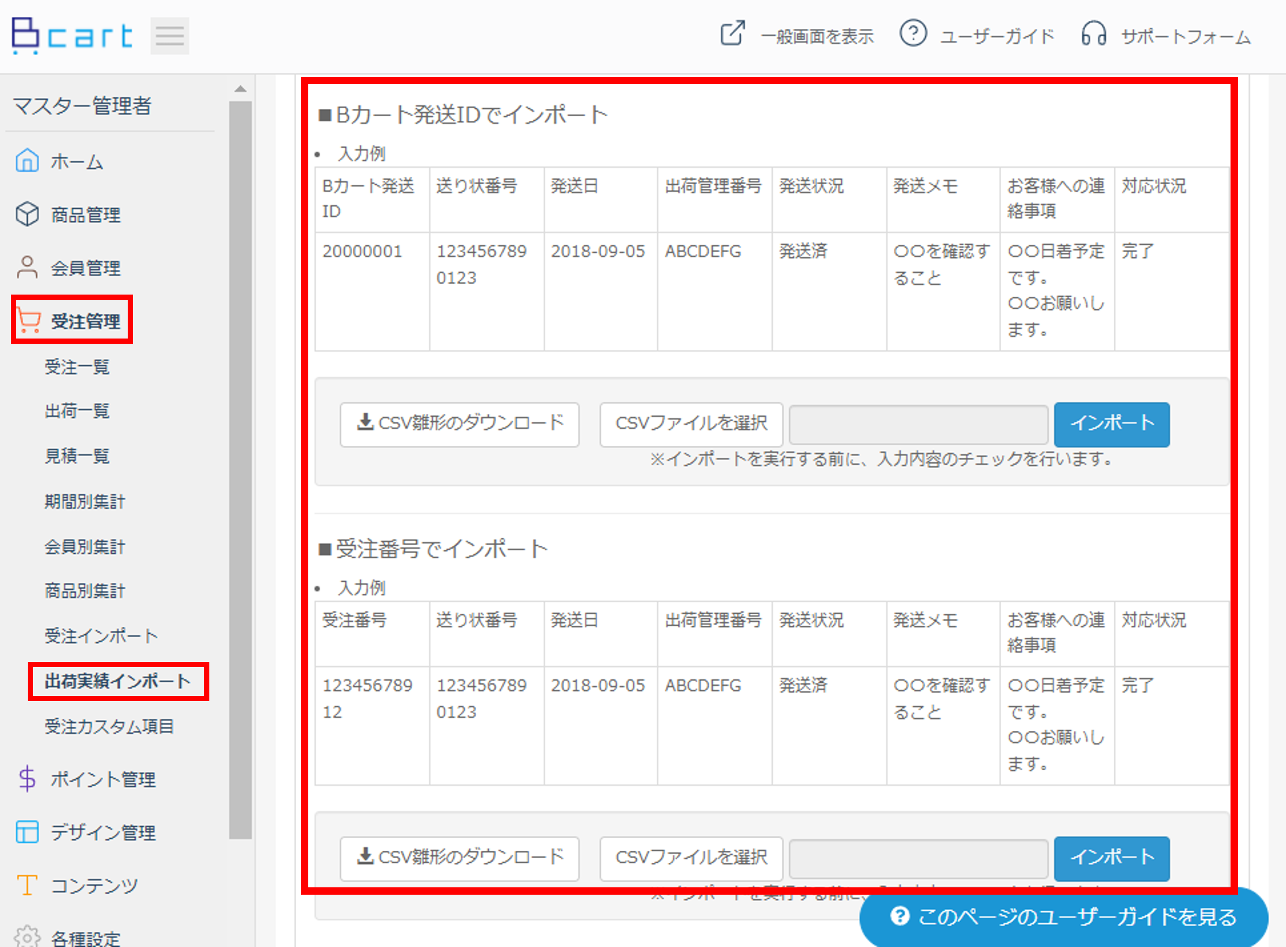Select 受注カスタム項目 submenu item
Screen dimensions: 1286x947
[x=109, y=726]
